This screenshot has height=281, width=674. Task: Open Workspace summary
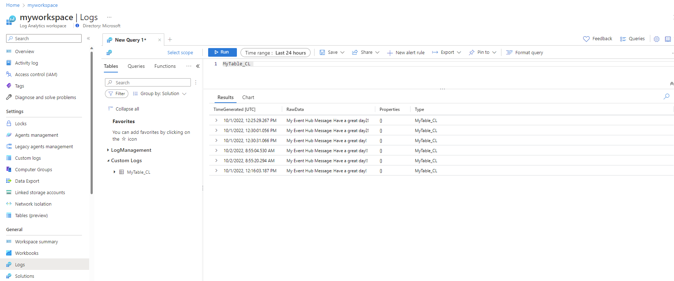pyautogui.click(x=36, y=242)
